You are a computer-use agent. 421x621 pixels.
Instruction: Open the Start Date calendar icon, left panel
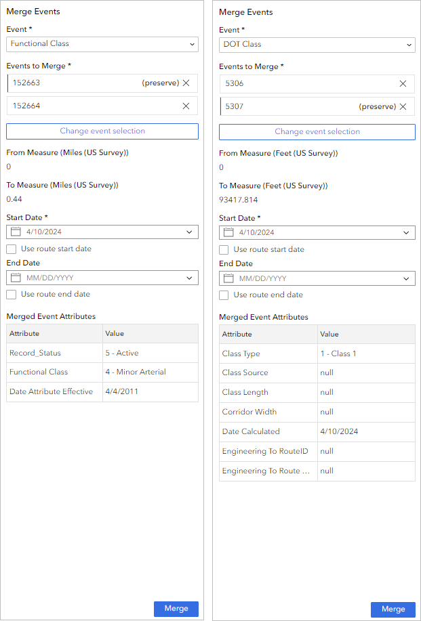pos(16,232)
